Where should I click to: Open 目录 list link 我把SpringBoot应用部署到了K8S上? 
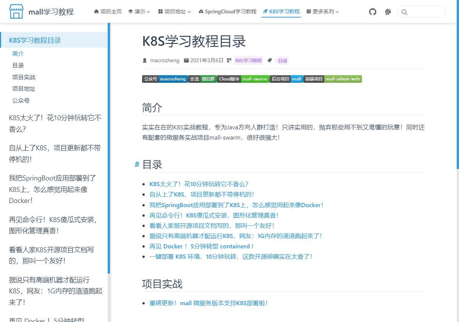tap(236, 205)
